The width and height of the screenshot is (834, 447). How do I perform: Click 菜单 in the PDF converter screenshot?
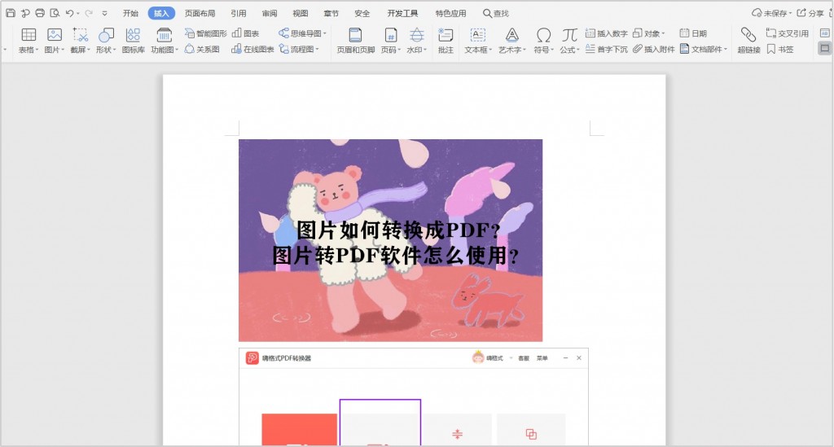(x=542, y=358)
